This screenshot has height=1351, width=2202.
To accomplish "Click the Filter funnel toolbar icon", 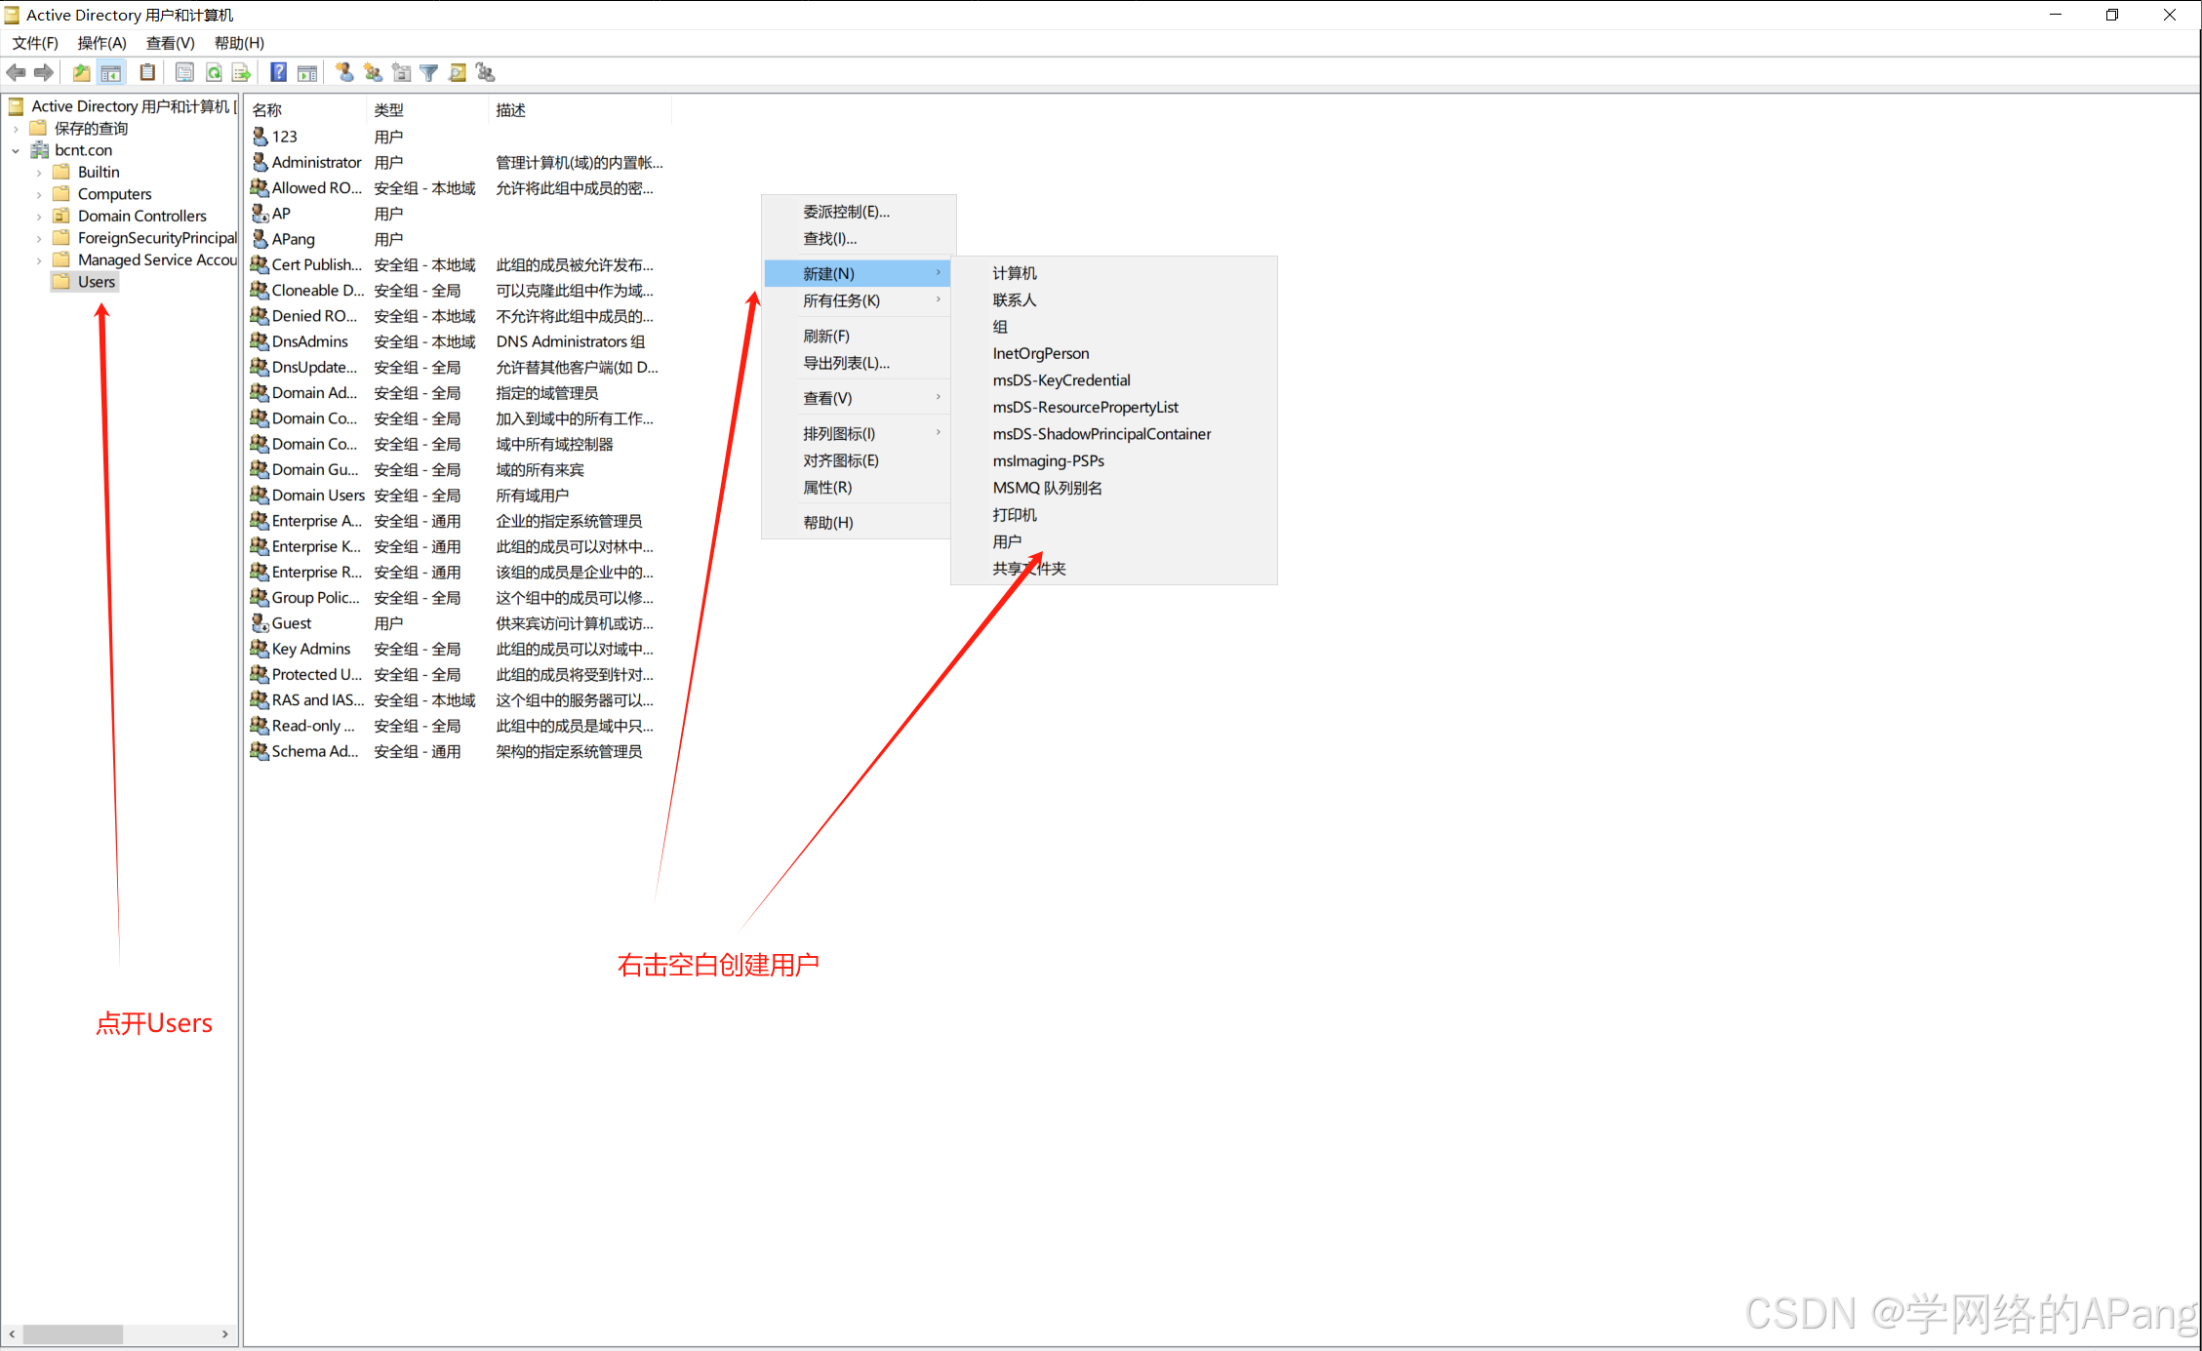I will pos(428,73).
